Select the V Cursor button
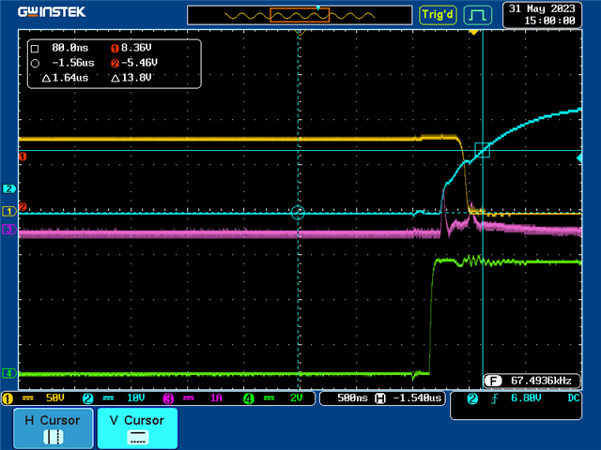Screen dimensions: 601x450 point(137,428)
